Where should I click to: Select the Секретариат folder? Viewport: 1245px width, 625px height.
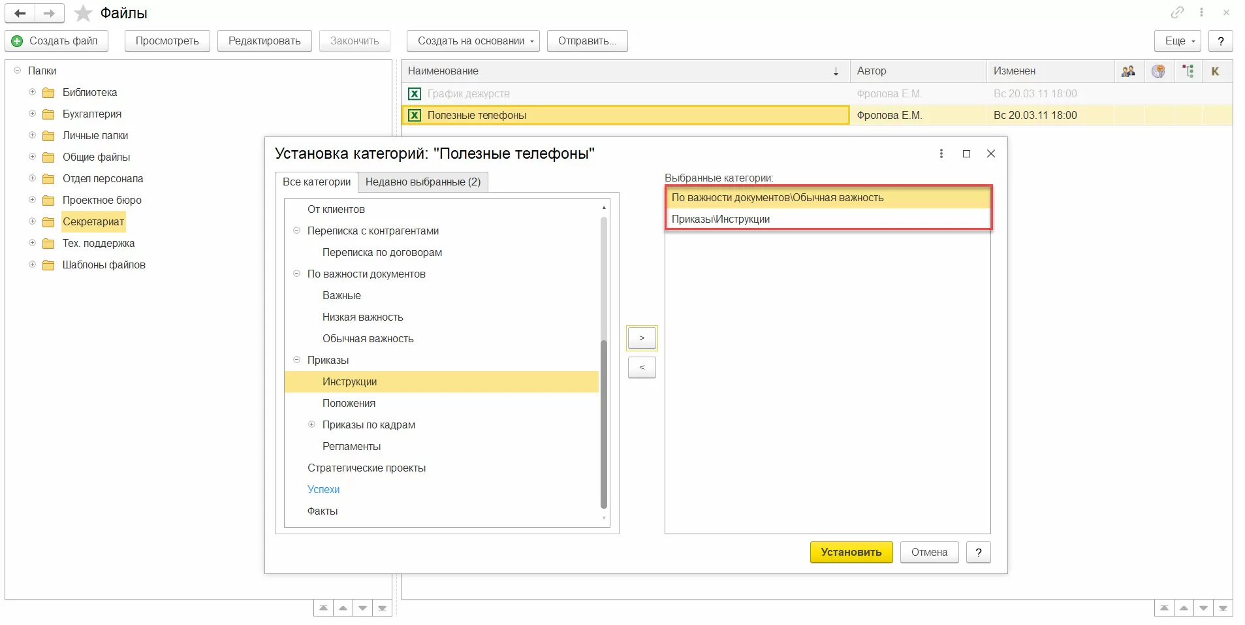[x=93, y=222]
